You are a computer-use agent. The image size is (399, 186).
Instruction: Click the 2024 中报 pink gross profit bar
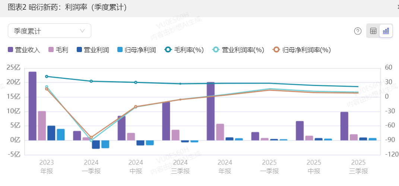click(131, 137)
